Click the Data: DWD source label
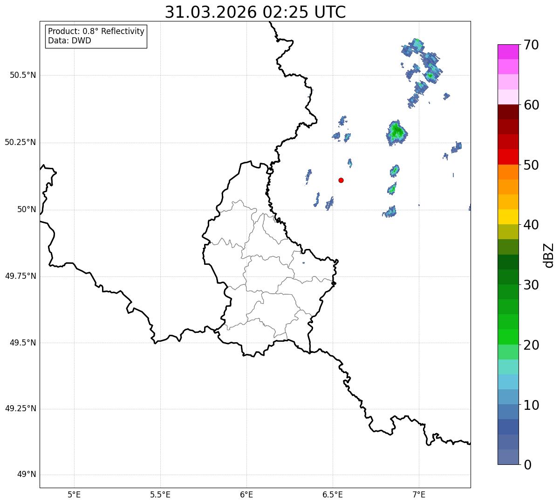Viewport: 560px width, 504px height. (69, 41)
